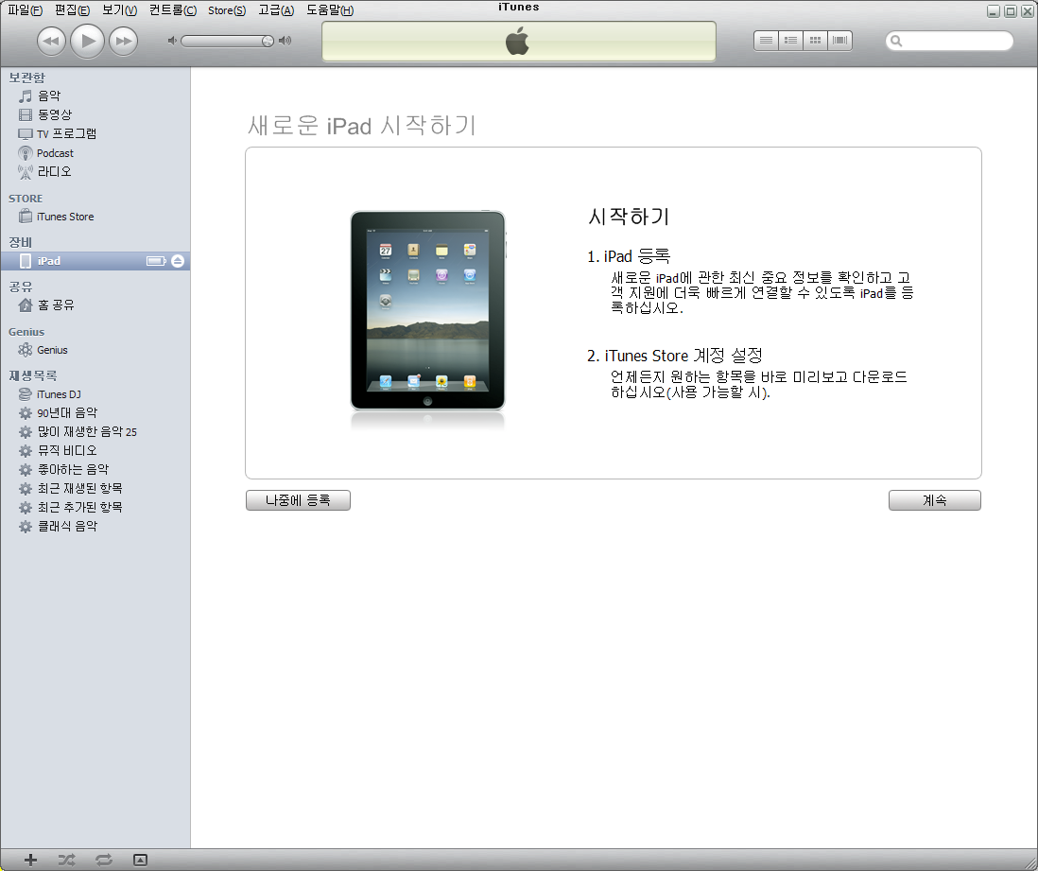
Task: Switch to album list view
Action: [790, 41]
